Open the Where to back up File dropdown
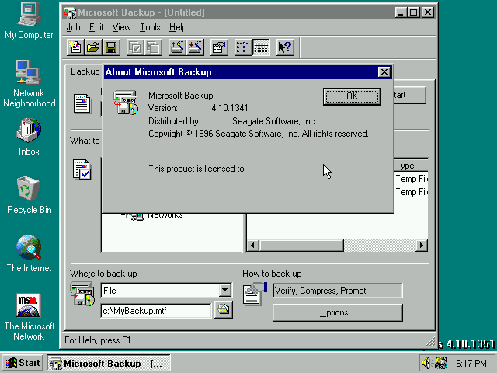Screen dimensions: 497x373 pos(224,290)
